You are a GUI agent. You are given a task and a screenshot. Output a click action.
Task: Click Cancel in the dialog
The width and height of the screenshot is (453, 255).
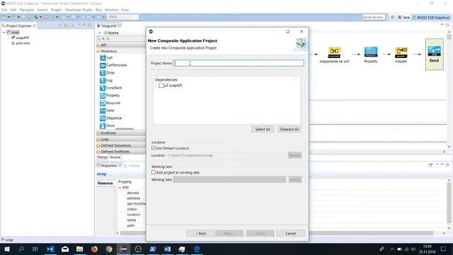[291, 233]
